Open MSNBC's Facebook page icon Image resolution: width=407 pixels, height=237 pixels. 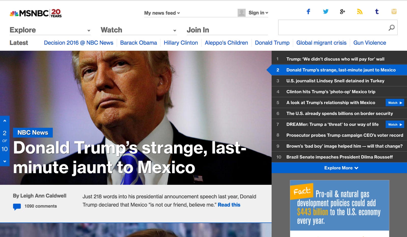(x=308, y=11)
